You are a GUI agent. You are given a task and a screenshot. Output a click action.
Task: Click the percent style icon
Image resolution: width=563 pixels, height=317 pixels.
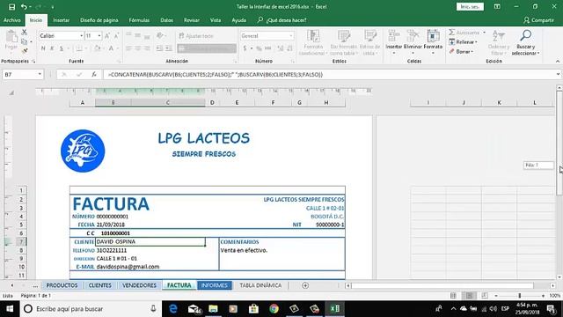coord(259,48)
